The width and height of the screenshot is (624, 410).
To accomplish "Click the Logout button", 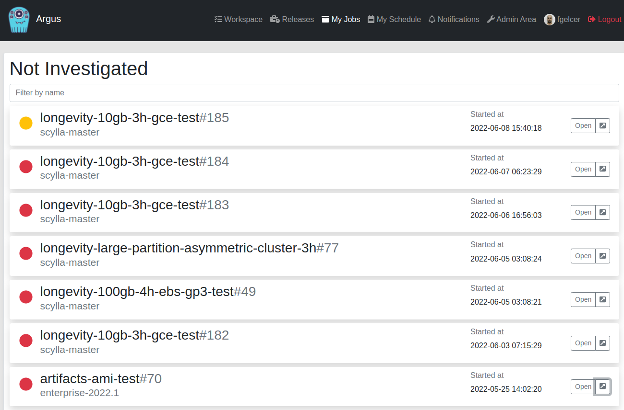I will (604, 19).
